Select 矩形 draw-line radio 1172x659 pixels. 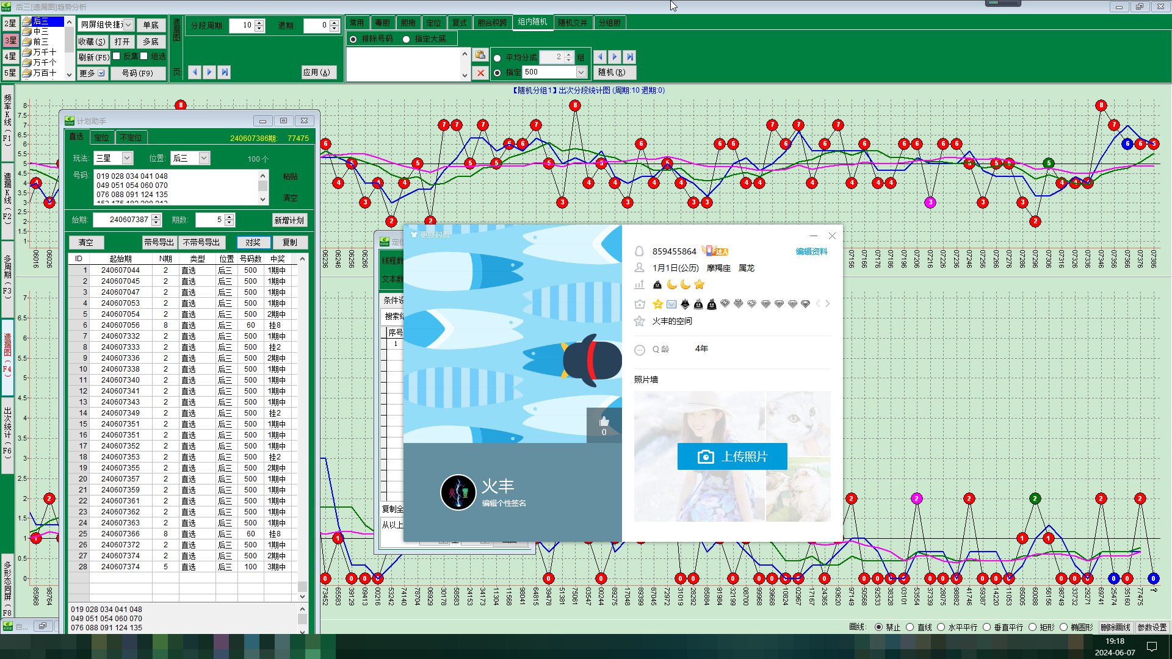pos(1032,627)
